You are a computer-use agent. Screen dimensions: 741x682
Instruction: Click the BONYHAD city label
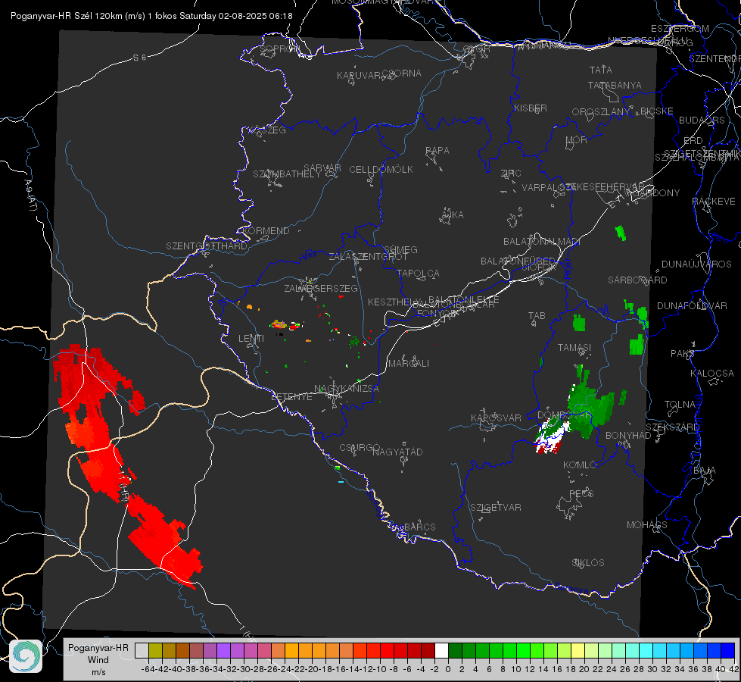(x=628, y=435)
